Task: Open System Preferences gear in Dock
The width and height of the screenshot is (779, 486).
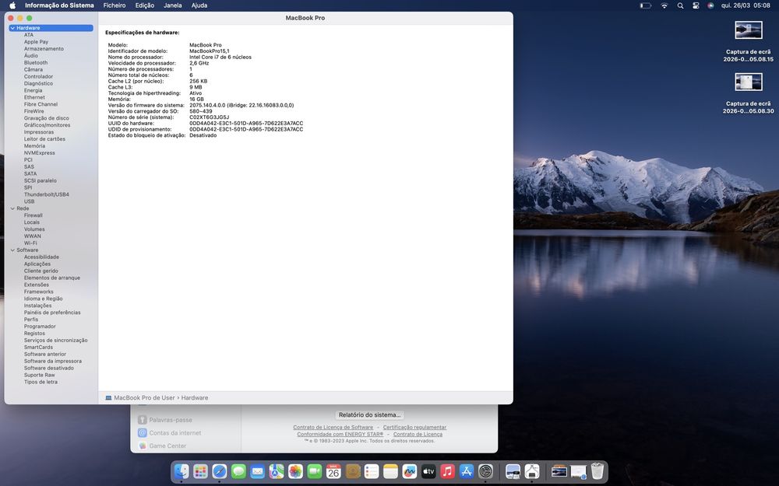Action: point(485,471)
